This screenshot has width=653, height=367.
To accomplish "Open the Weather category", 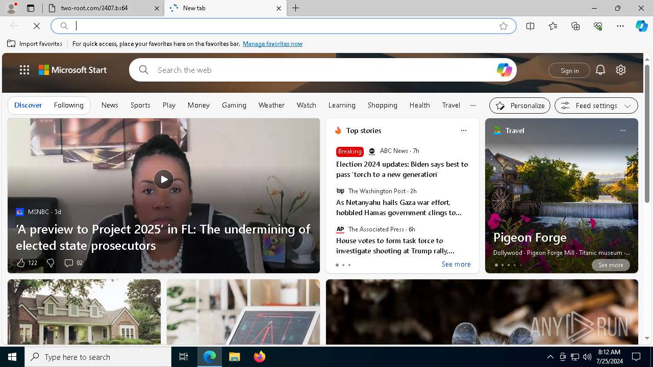I will point(271,105).
